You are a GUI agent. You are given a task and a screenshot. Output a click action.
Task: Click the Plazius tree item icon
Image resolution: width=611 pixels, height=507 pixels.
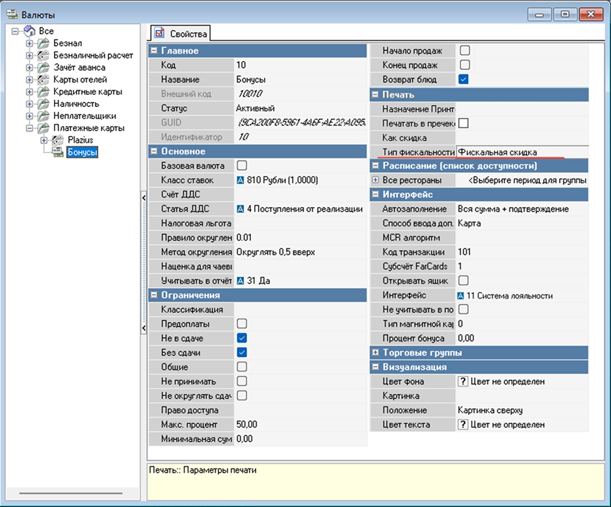click(x=58, y=140)
